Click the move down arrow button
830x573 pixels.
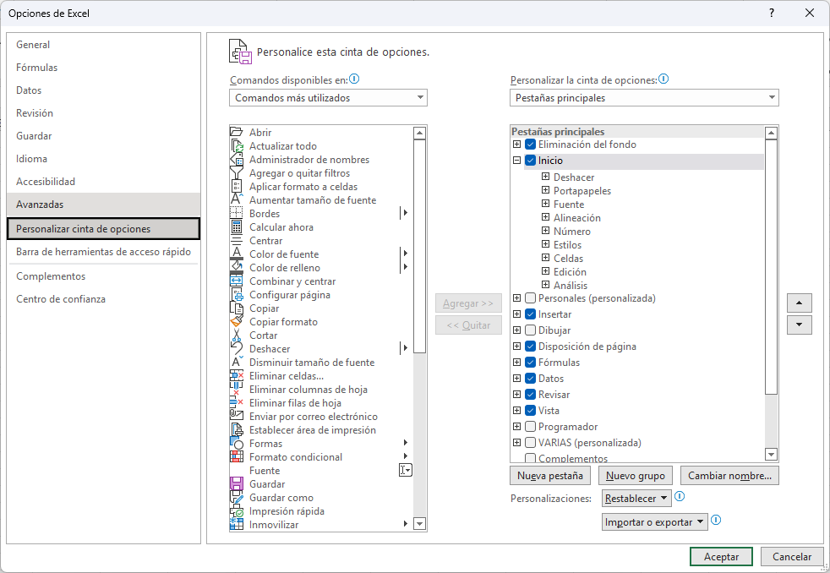[x=800, y=325]
